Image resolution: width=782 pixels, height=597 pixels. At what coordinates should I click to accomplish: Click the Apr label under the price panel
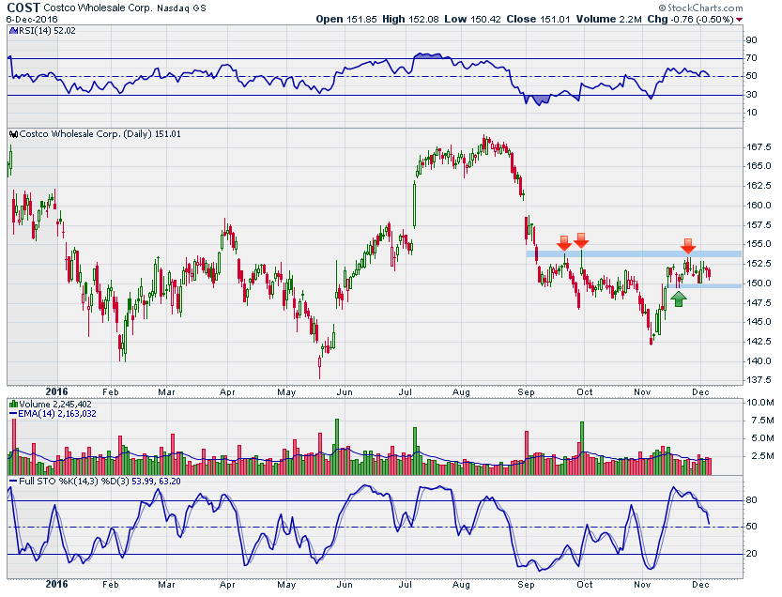[227, 392]
